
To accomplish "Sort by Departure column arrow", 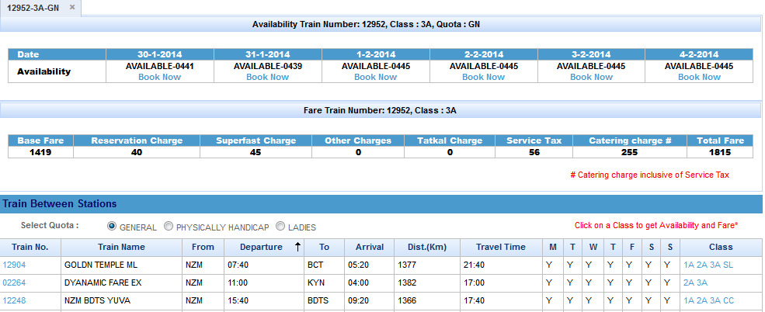I will point(296,247).
